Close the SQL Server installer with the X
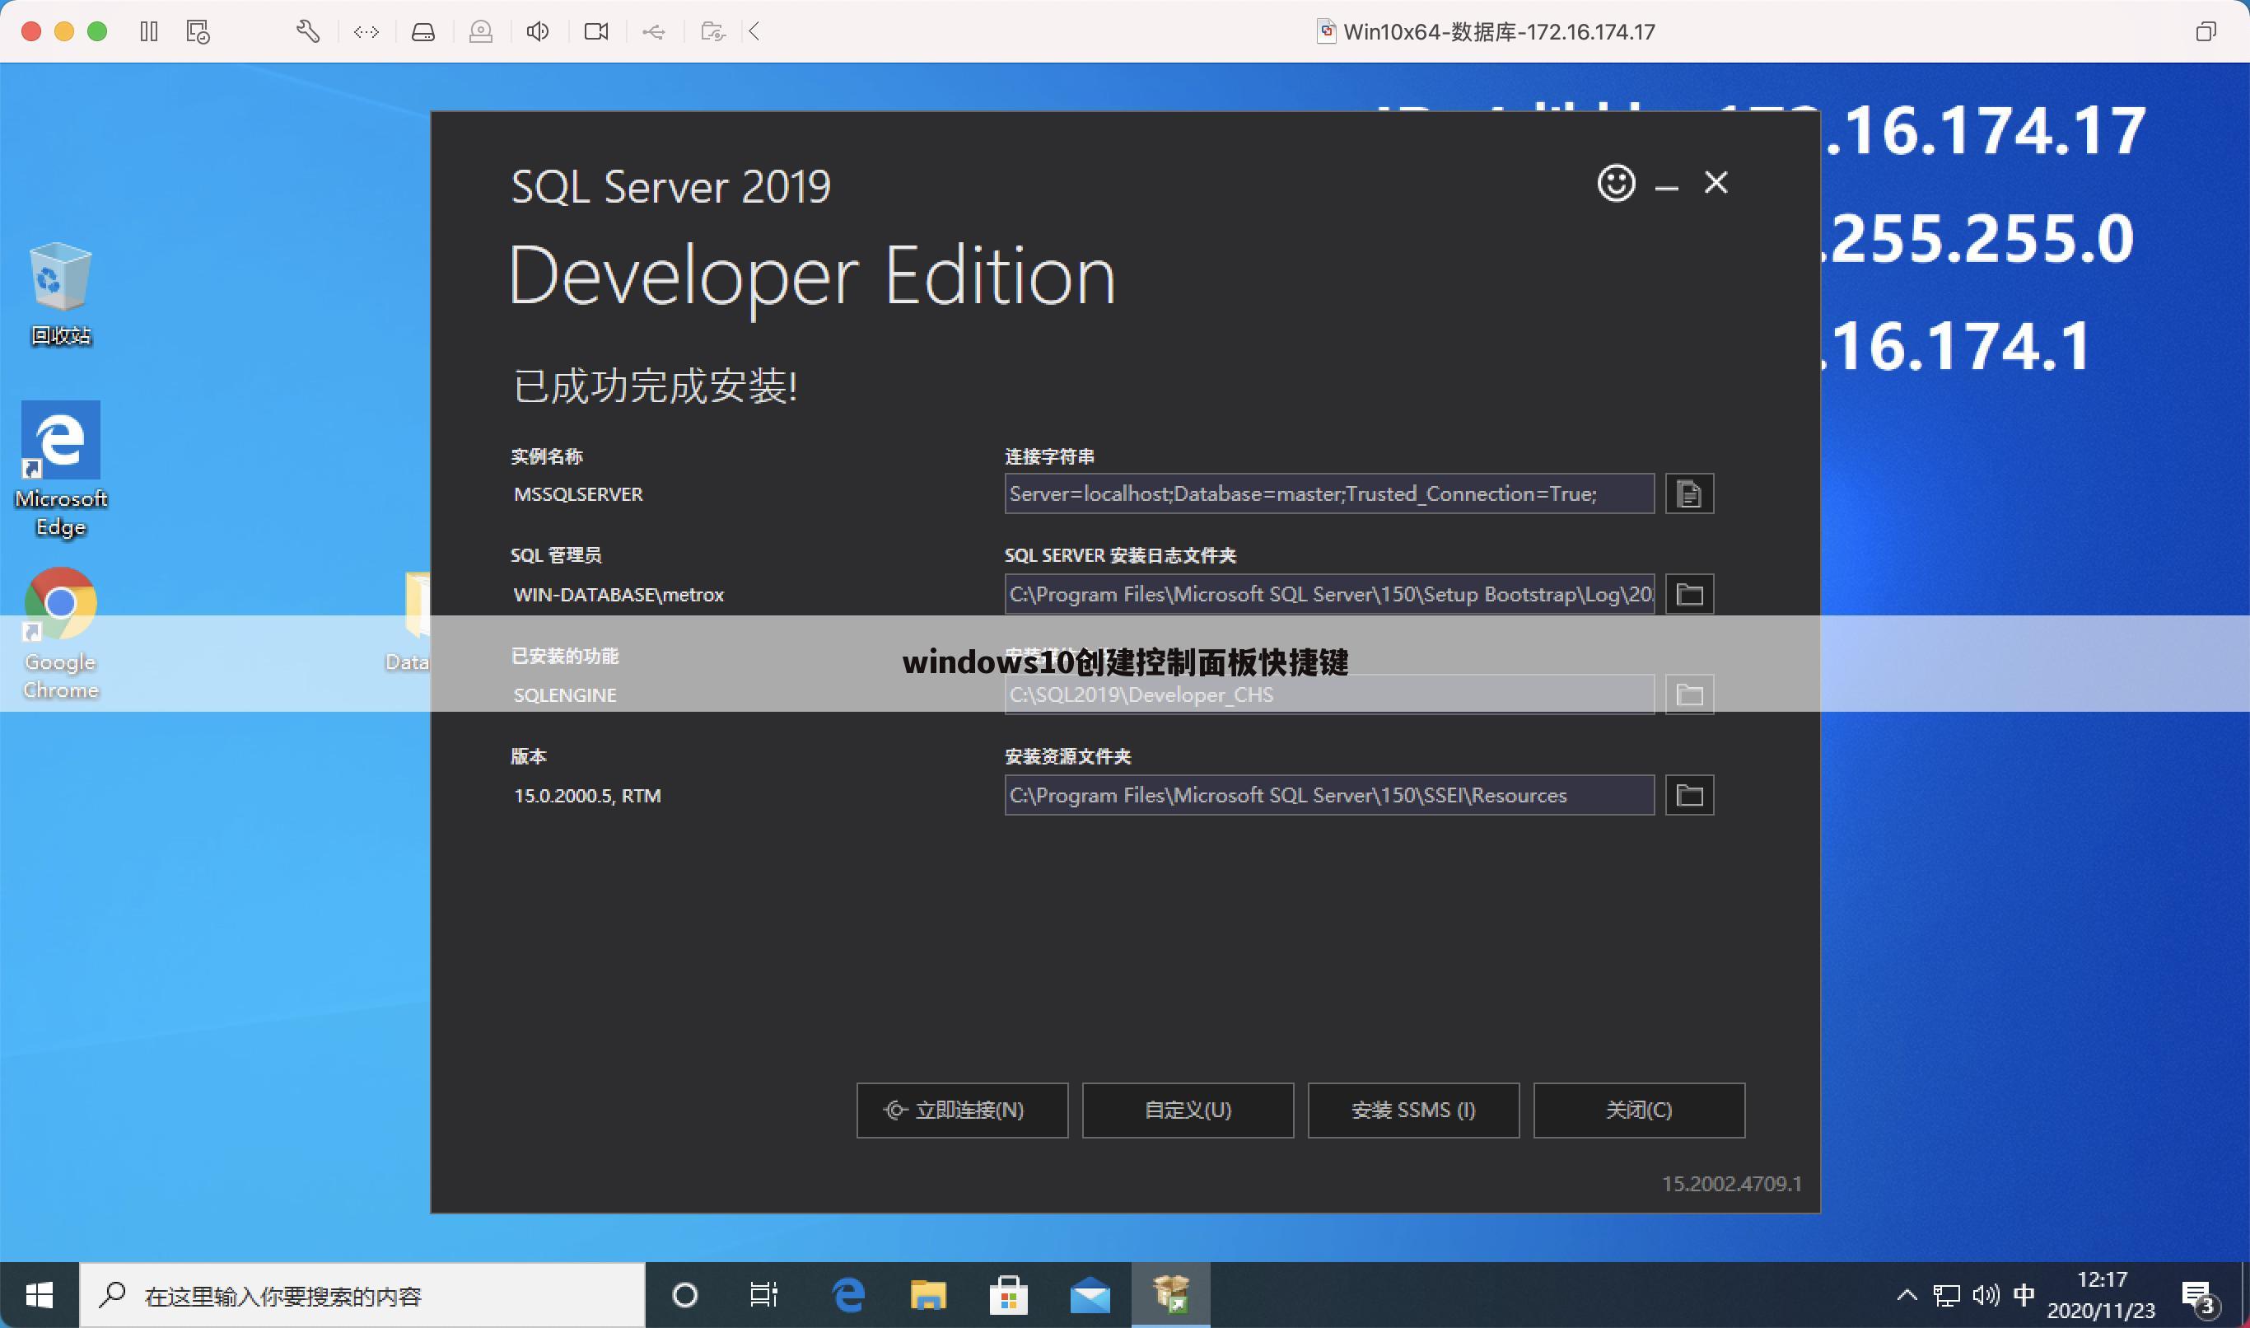 coord(1716,183)
